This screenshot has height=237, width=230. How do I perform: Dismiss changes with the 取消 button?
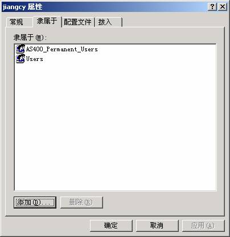(x=157, y=226)
